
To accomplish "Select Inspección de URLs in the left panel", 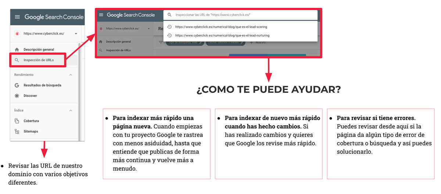I will click(x=38, y=60).
